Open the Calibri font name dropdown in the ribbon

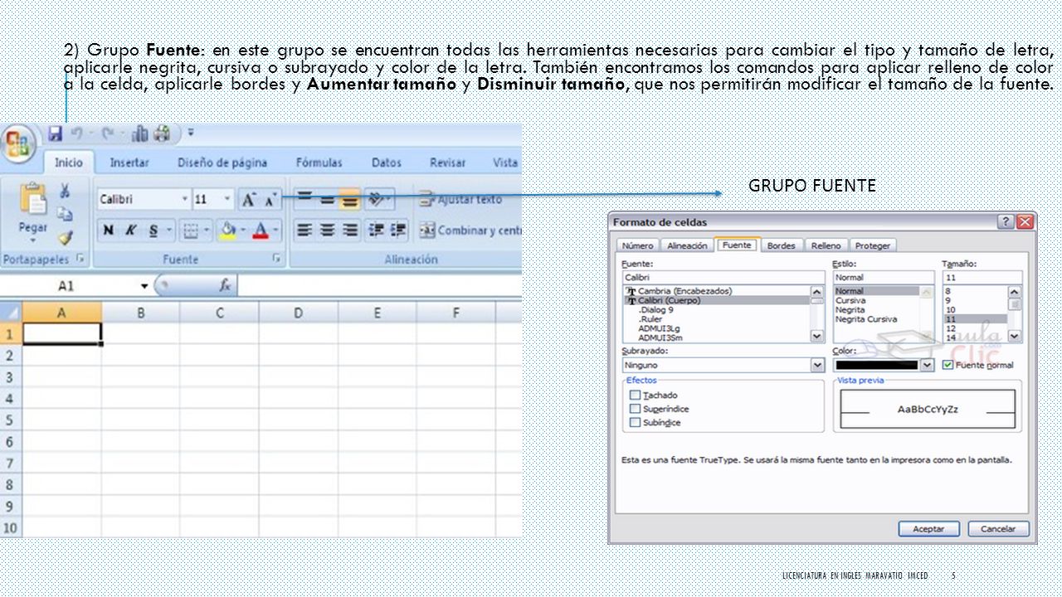(184, 200)
